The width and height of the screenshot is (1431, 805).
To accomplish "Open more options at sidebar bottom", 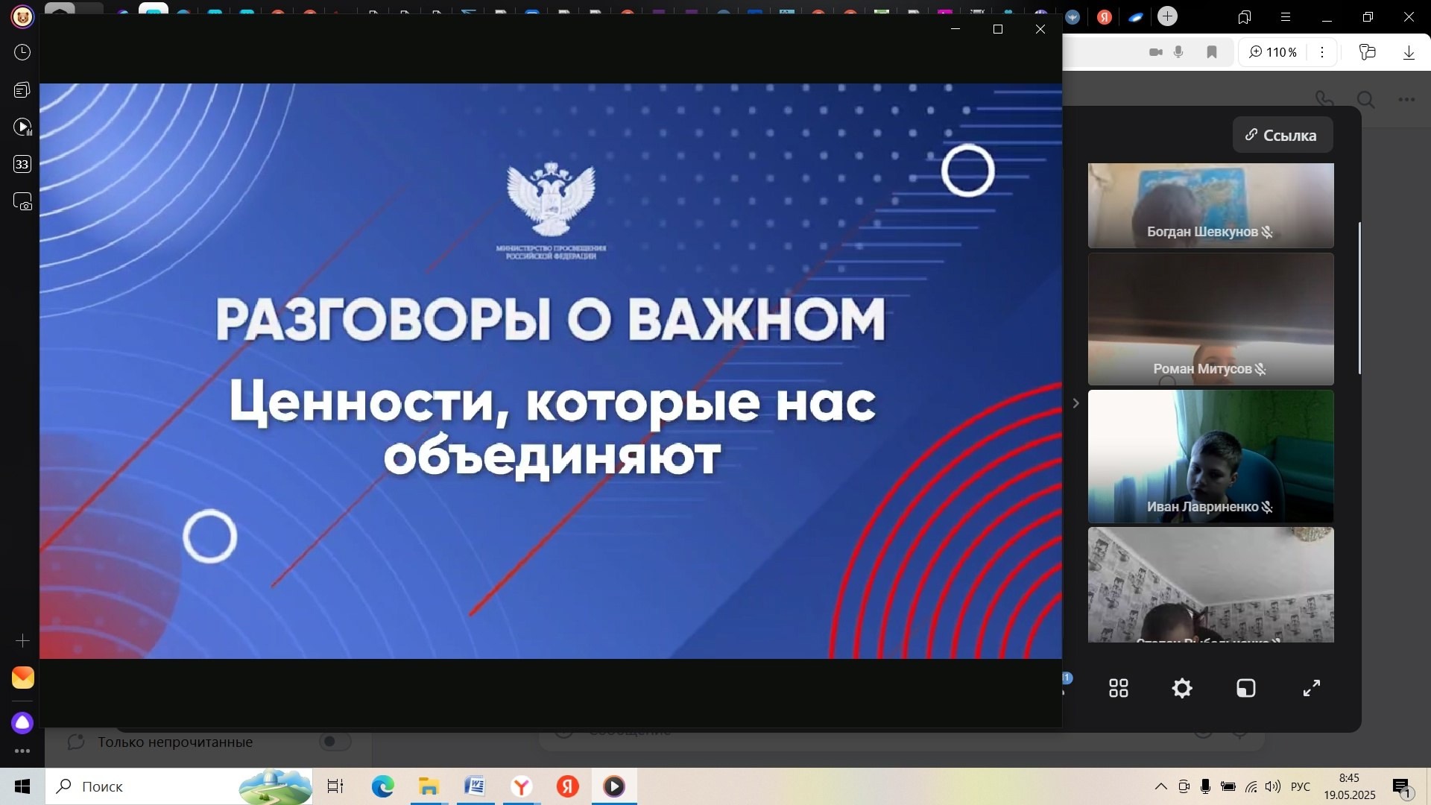I will pyautogui.click(x=22, y=751).
